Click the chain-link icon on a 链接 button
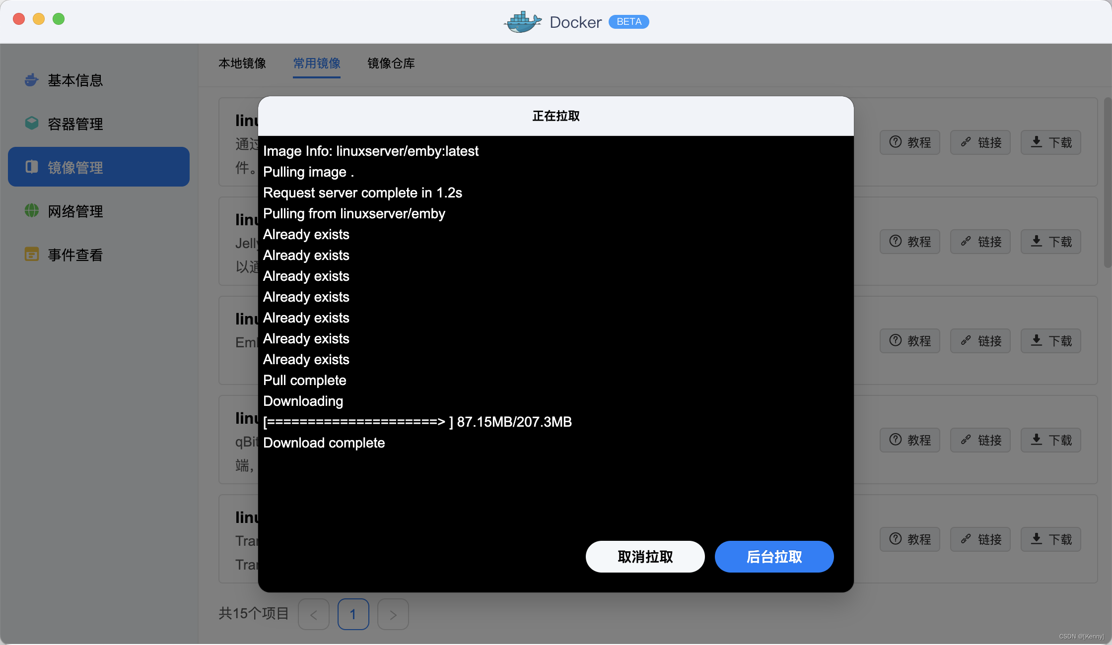This screenshot has height=645, width=1112. point(966,142)
